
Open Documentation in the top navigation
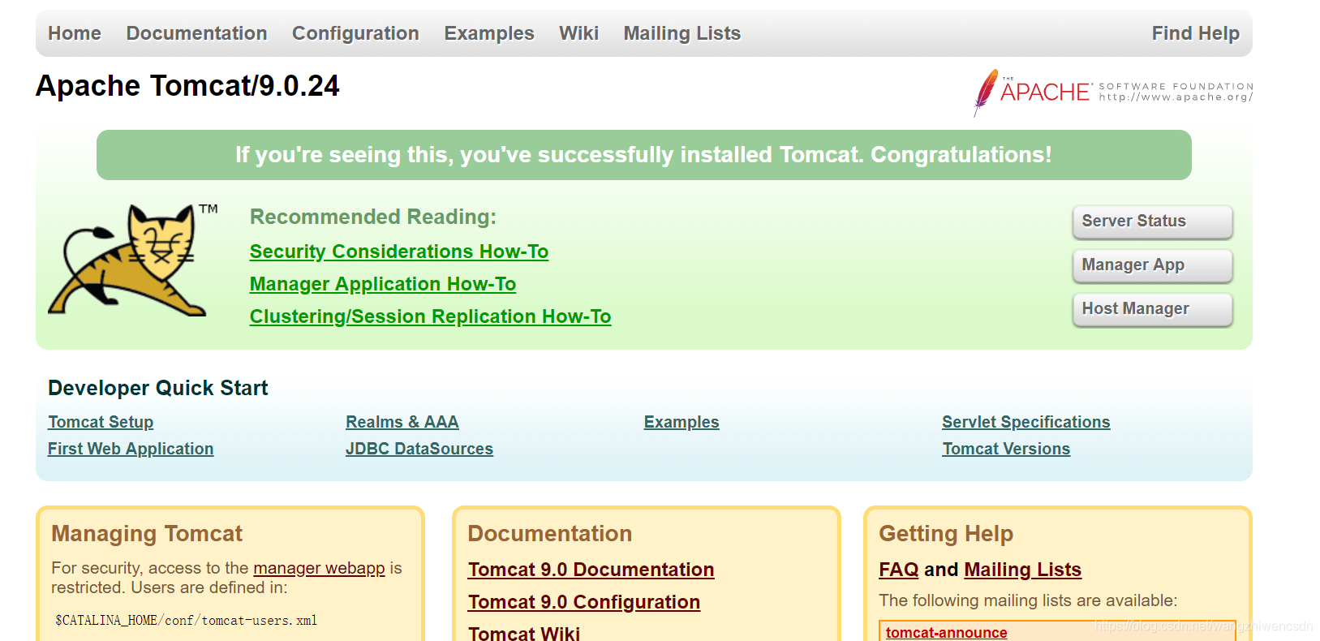[x=196, y=33]
